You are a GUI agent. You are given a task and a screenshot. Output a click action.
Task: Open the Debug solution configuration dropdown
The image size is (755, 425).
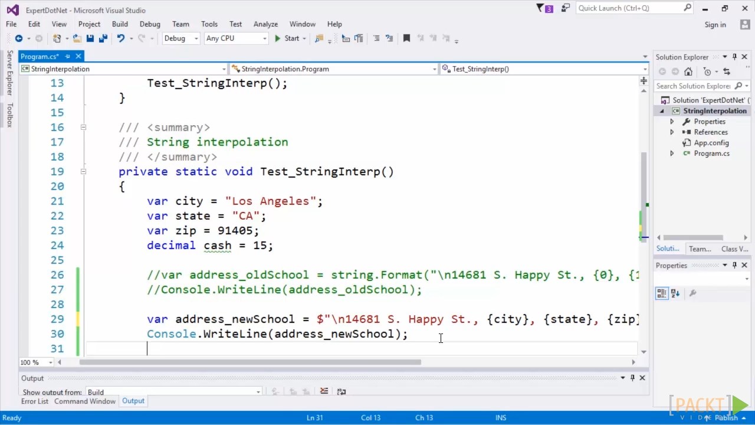click(180, 38)
